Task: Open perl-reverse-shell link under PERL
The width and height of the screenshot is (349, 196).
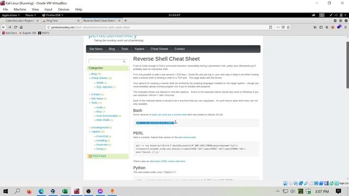Action: (x=187, y=137)
